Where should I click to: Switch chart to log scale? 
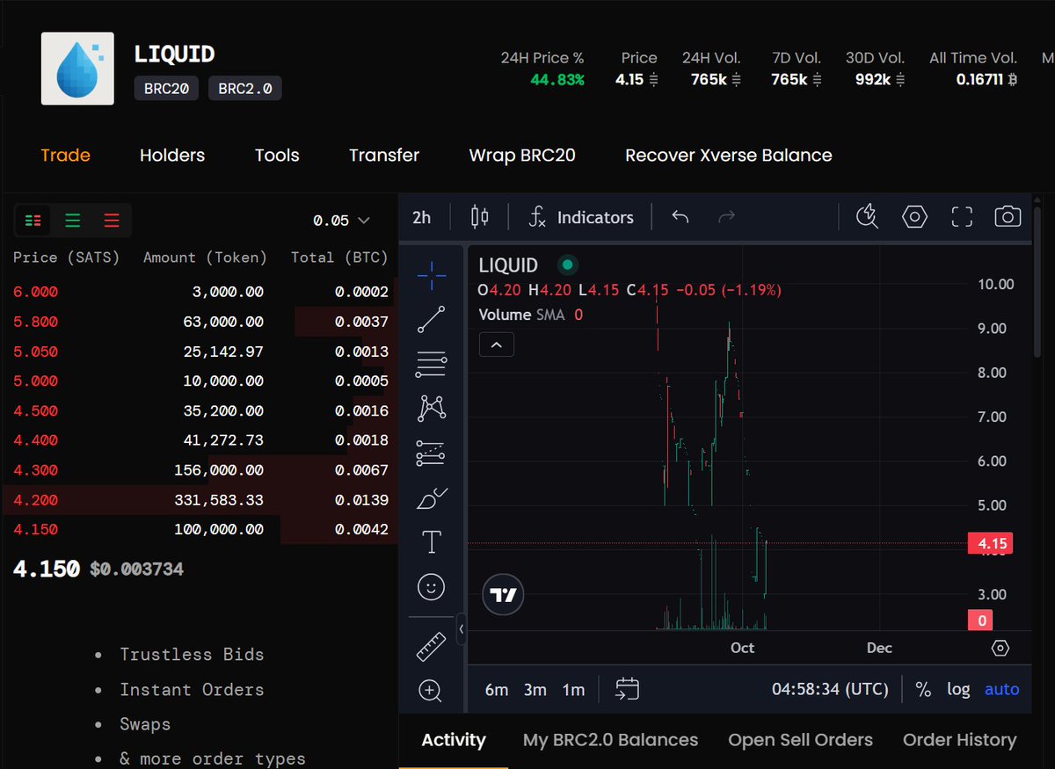click(x=957, y=689)
